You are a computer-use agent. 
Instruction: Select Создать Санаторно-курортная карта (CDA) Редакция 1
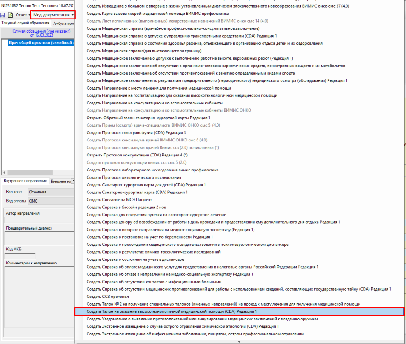(x=137, y=193)
